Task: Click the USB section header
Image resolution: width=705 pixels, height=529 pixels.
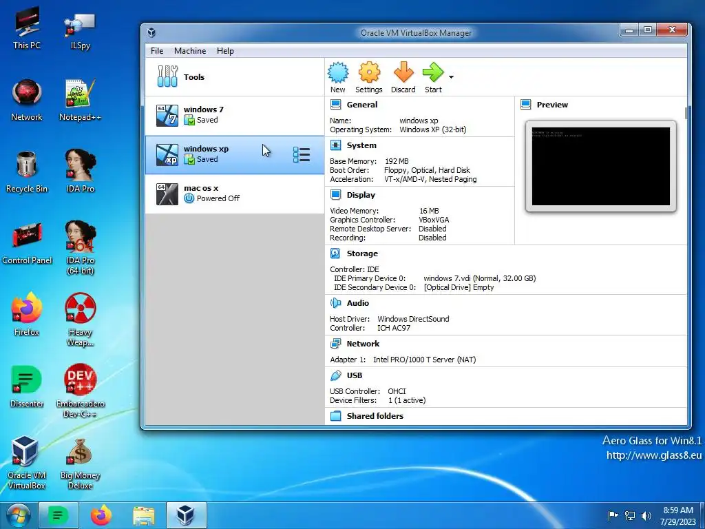Action: click(x=355, y=375)
